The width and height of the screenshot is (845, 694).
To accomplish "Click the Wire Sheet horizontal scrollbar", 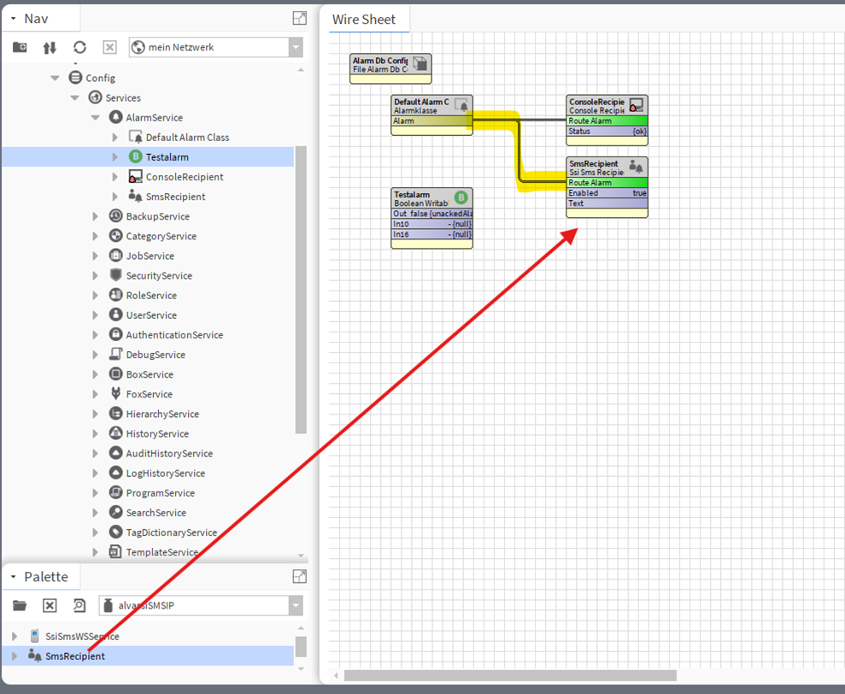I will click(510, 675).
